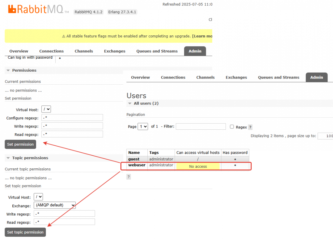The height and width of the screenshot is (240, 333).
Task: Click the Pagination label
Action: (x=136, y=114)
